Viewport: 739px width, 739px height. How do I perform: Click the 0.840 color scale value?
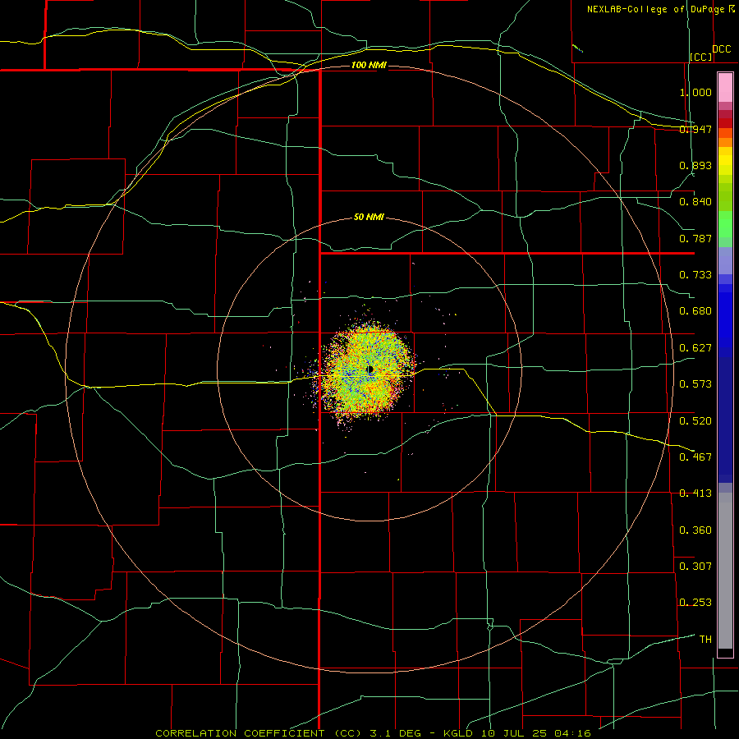point(695,202)
